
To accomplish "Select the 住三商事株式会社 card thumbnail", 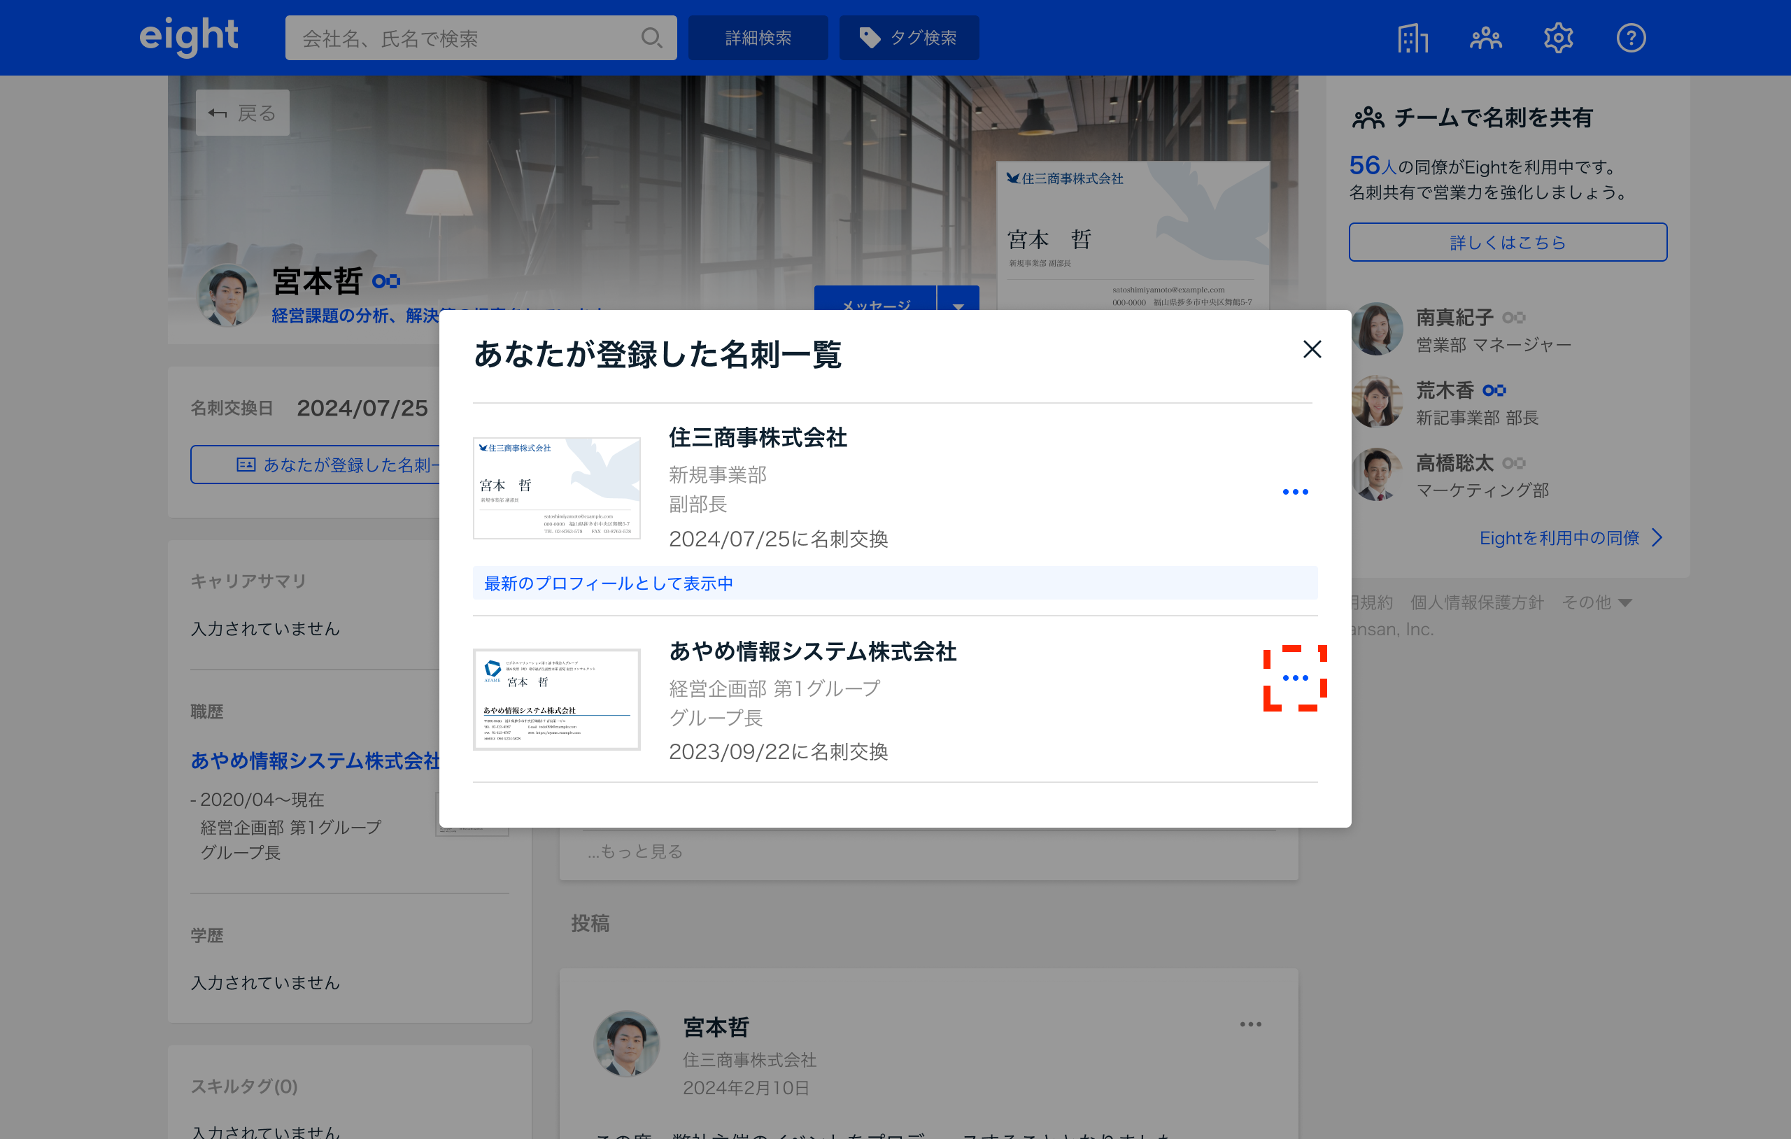I will tap(556, 488).
